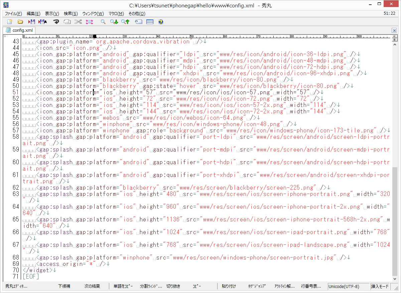Click the pink paste-style toolbar icon
Screen dimensions: 401x293
pos(89,22)
